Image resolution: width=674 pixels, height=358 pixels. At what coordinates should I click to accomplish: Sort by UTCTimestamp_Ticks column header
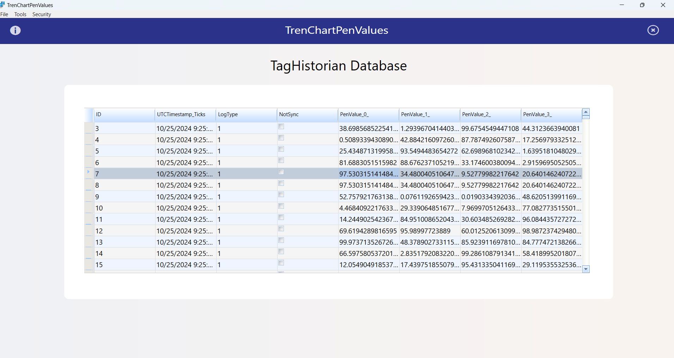click(185, 114)
